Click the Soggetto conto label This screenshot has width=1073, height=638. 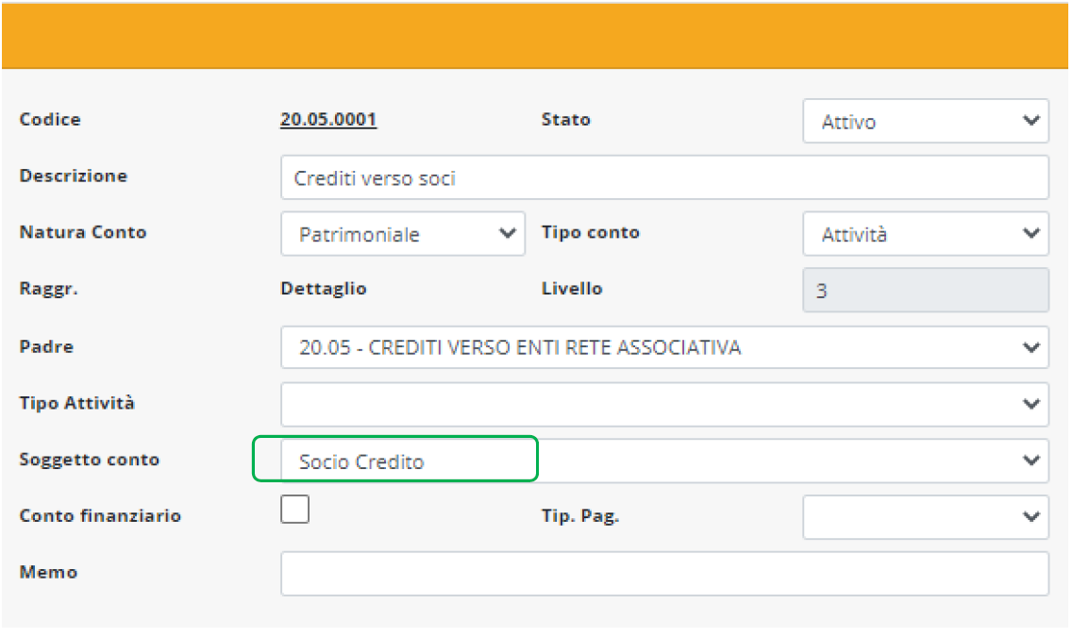coord(90,460)
